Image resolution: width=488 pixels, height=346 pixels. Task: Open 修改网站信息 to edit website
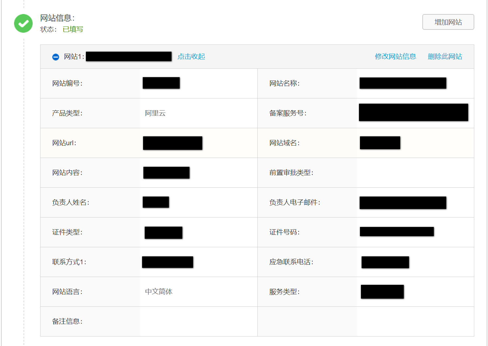coord(395,57)
